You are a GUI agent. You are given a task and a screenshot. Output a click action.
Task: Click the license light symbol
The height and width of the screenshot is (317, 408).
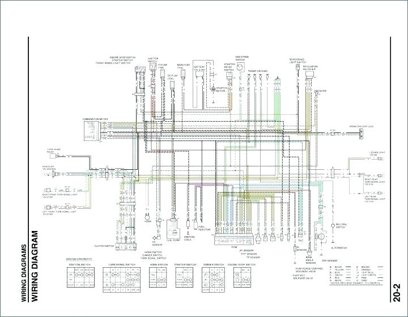[381, 158]
